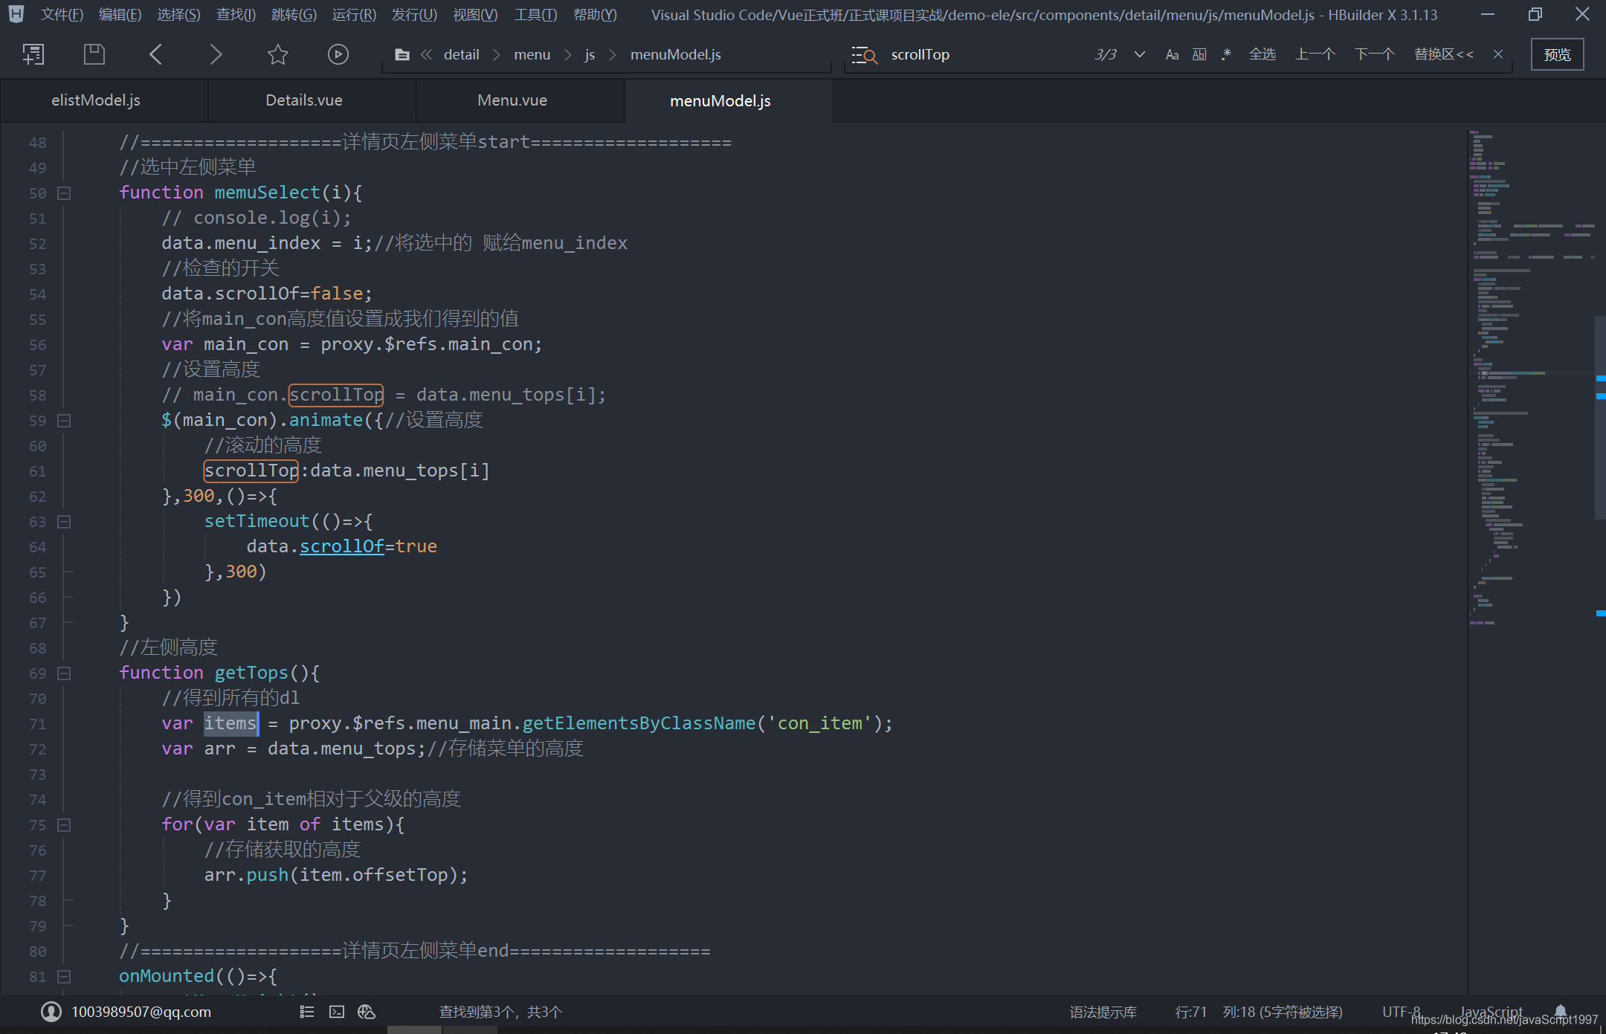Image resolution: width=1606 pixels, height=1034 pixels.
Task: Open the 编辑(E) menu
Action: (120, 15)
